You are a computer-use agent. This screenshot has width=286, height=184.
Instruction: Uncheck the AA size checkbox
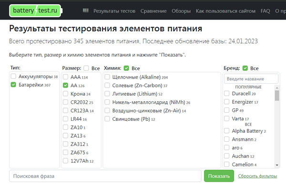point(65,85)
